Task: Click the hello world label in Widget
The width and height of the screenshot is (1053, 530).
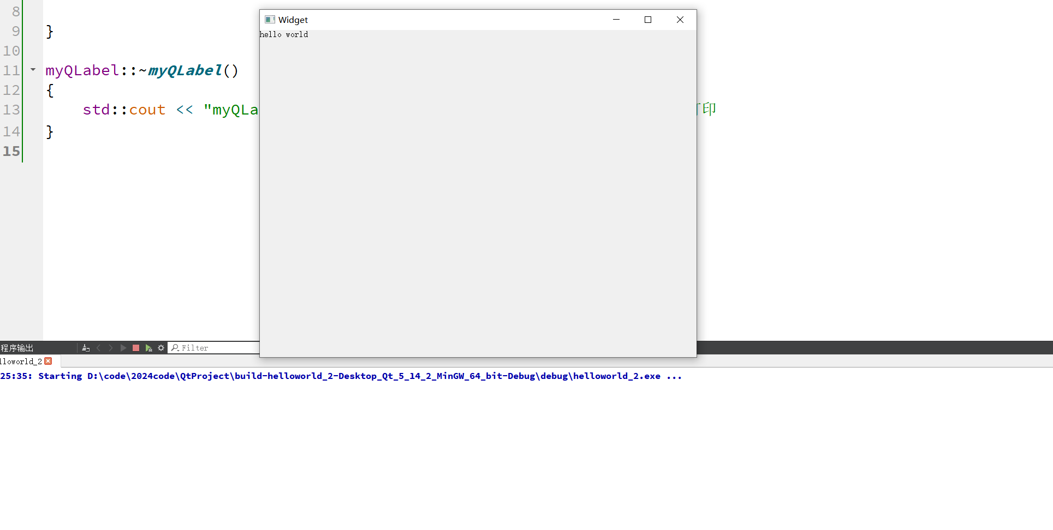Action: [284, 34]
